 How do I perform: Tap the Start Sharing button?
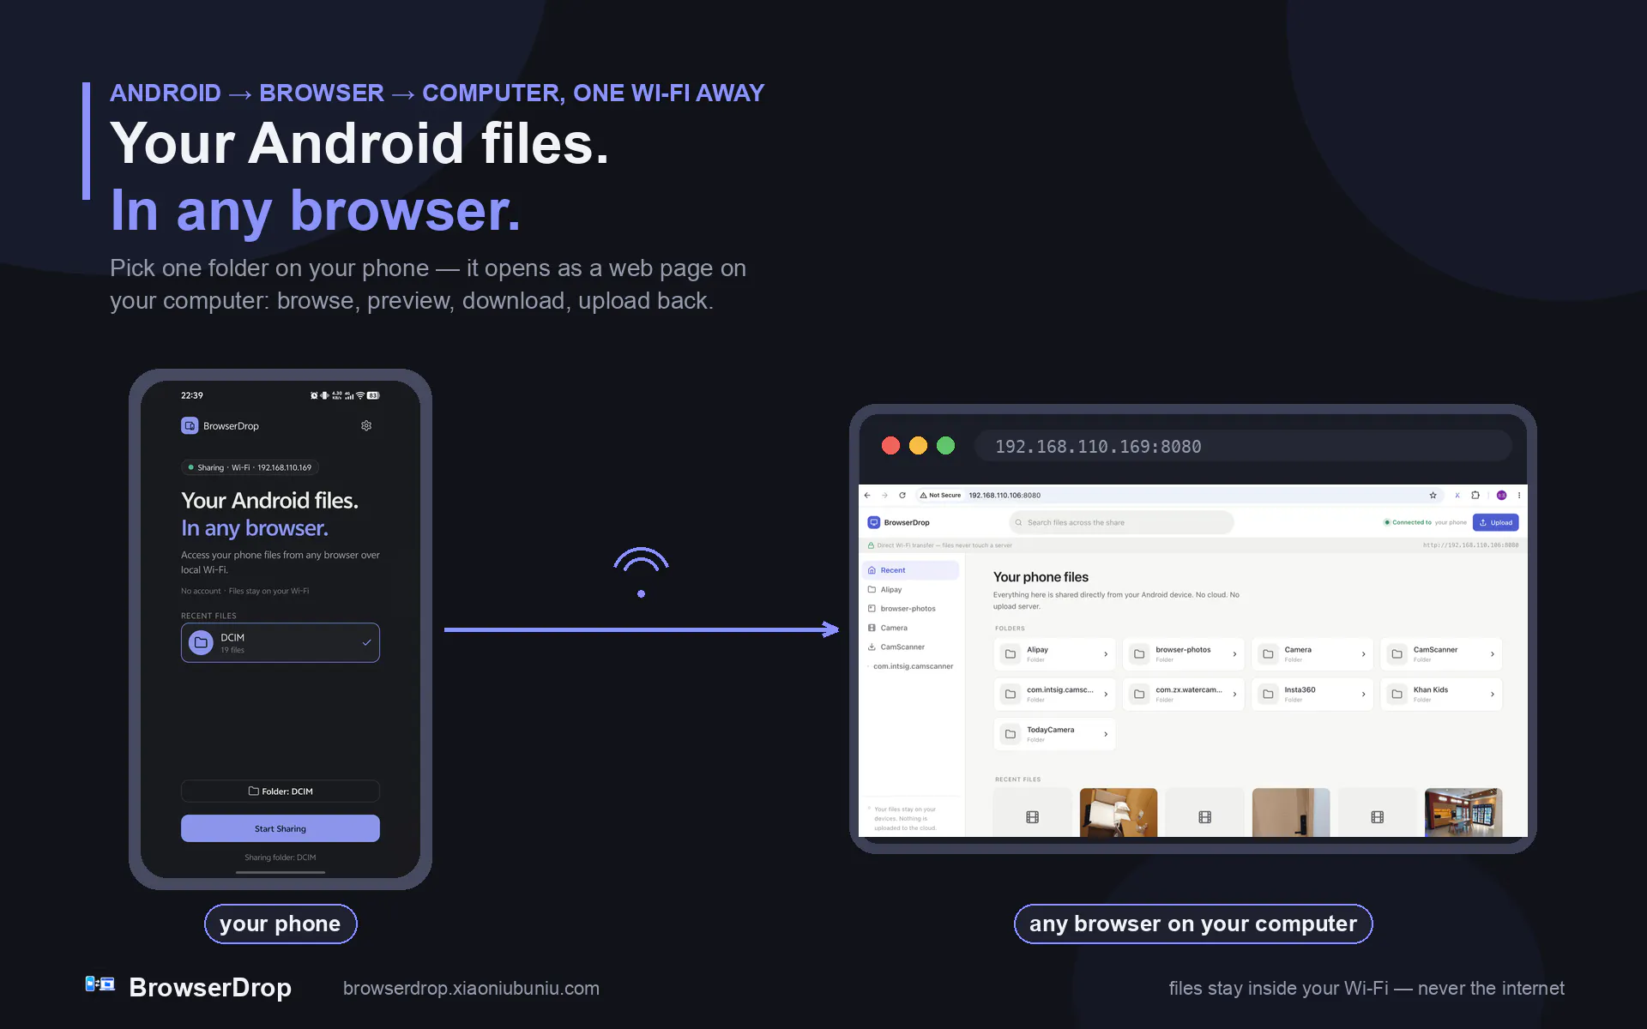click(281, 828)
